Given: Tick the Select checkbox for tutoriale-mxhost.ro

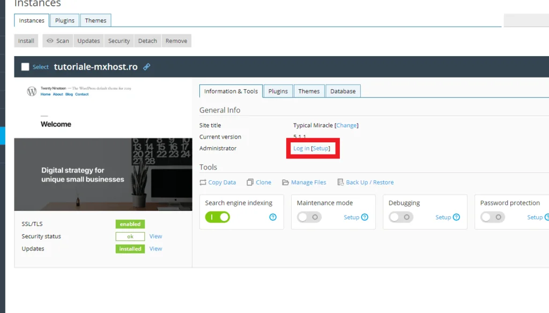Looking at the screenshot, I should tap(25, 67).
